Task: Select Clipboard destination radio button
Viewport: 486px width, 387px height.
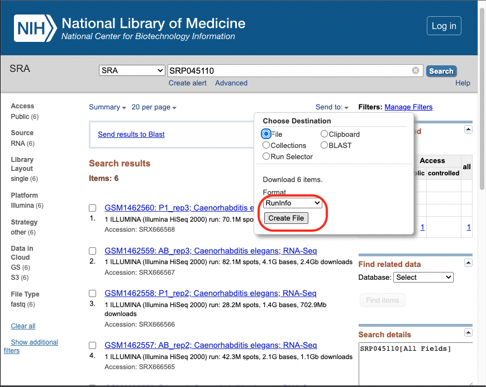Action: (x=324, y=134)
